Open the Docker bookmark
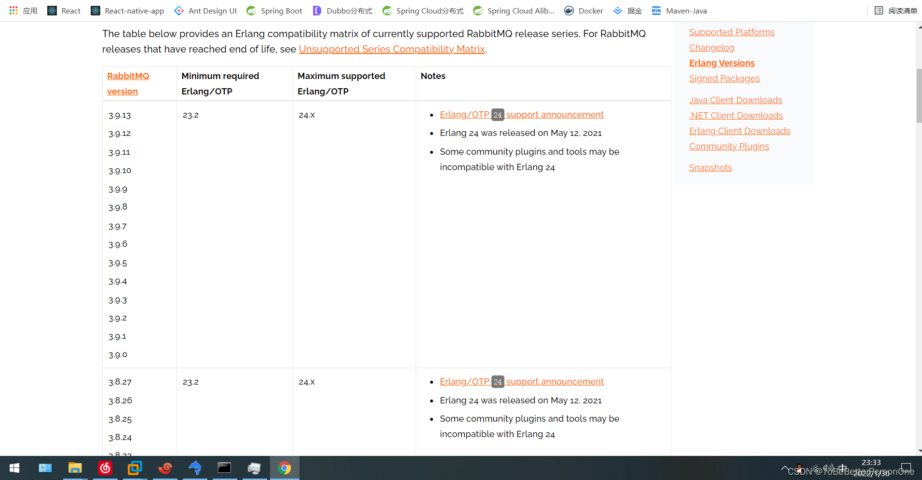Screen dimensions: 922x480 click(583, 11)
